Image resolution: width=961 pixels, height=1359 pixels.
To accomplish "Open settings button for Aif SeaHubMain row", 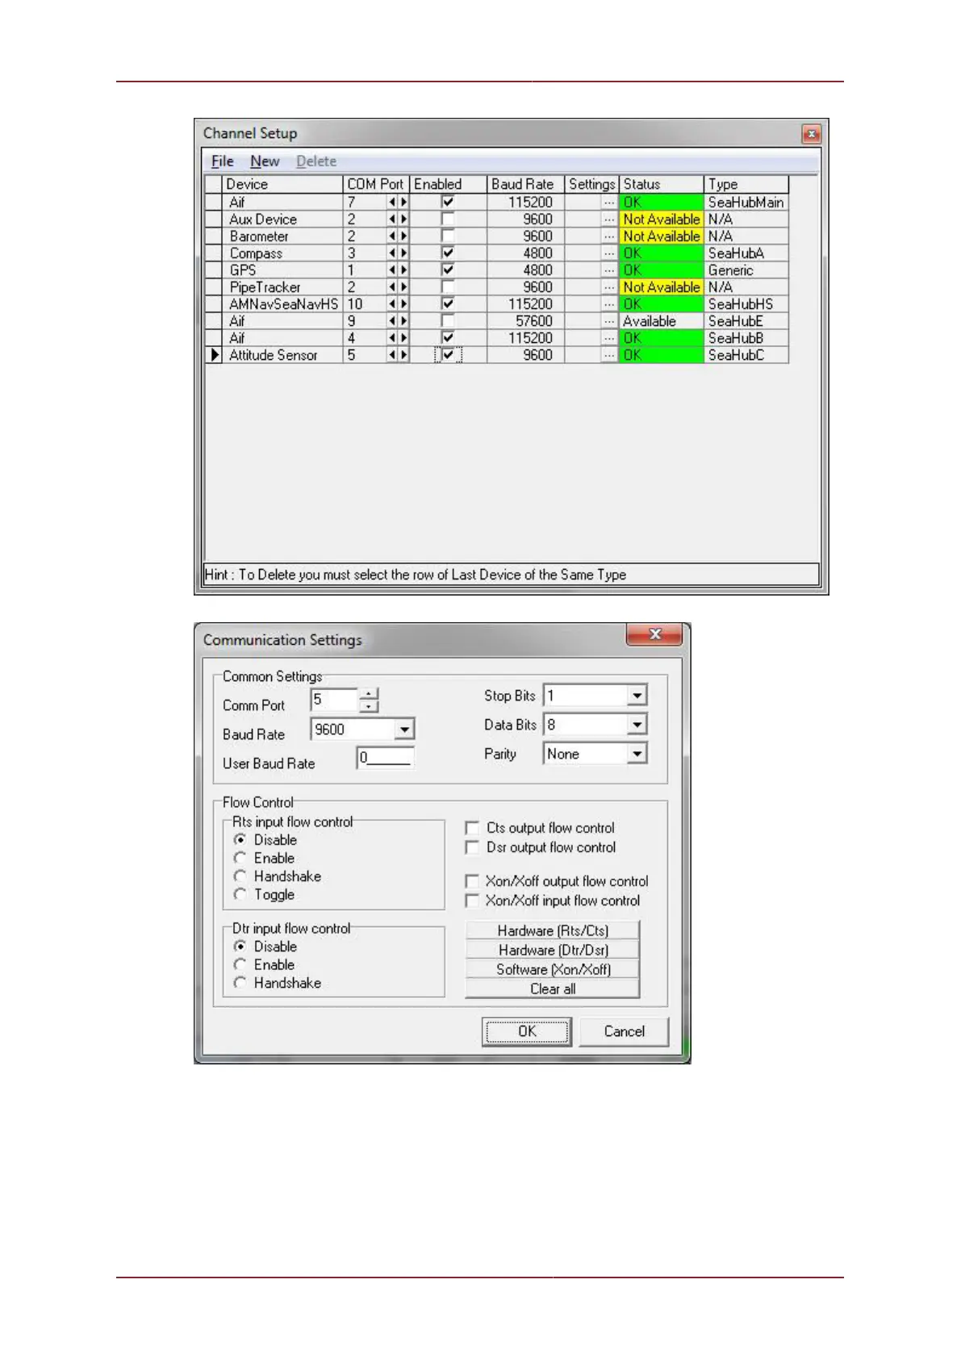I will point(609,203).
